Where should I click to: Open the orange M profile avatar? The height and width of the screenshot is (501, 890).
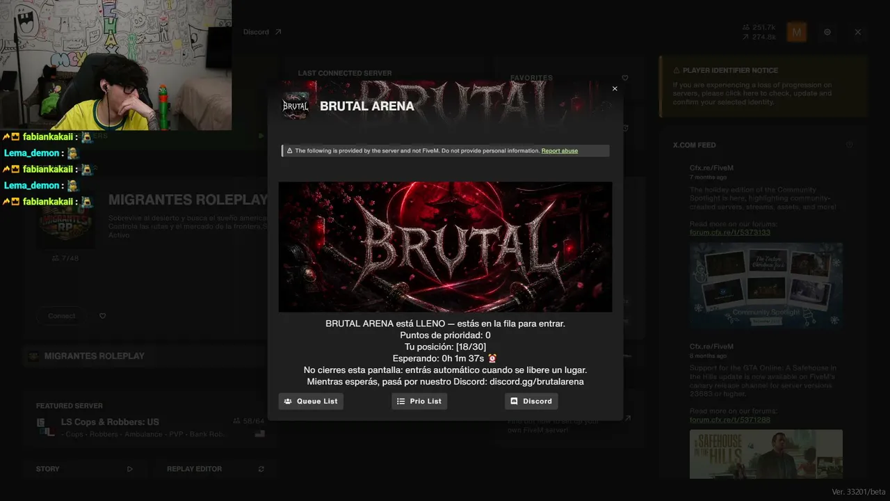point(797,32)
